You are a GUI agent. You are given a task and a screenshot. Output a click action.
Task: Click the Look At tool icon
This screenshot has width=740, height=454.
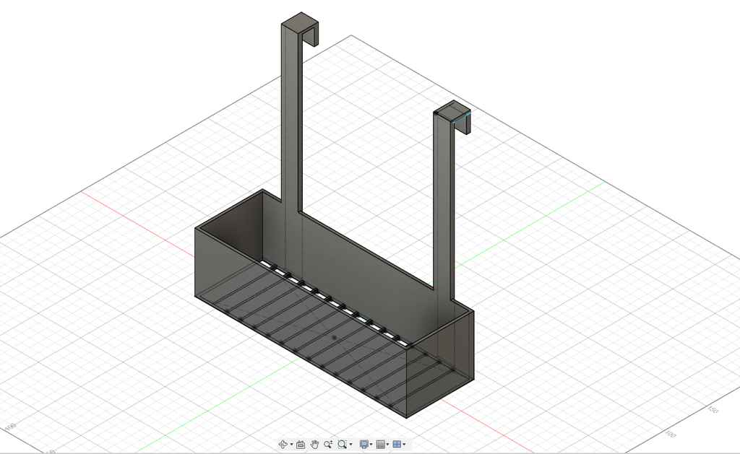pos(301,445)
